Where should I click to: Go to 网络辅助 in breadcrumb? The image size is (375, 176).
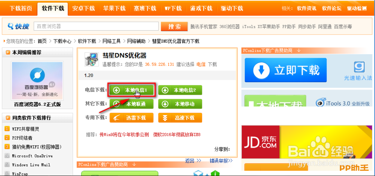pyautogui.click(x=136, y=41)
